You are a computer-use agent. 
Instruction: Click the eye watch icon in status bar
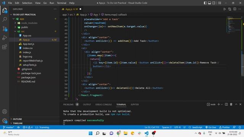tap(18, 127)
